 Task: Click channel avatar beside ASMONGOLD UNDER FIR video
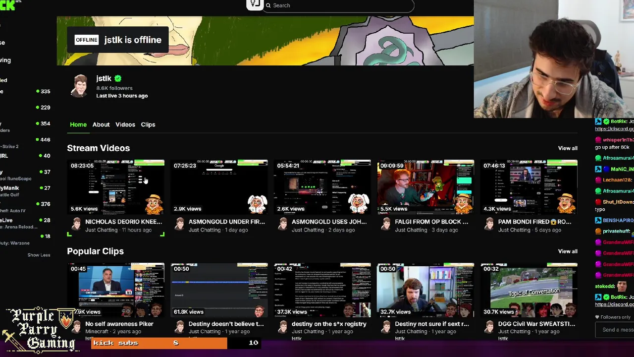point(179,225)
